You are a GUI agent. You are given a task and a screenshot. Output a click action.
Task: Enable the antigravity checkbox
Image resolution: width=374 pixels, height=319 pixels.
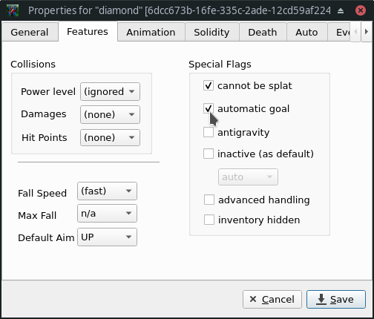coord(209,132)
